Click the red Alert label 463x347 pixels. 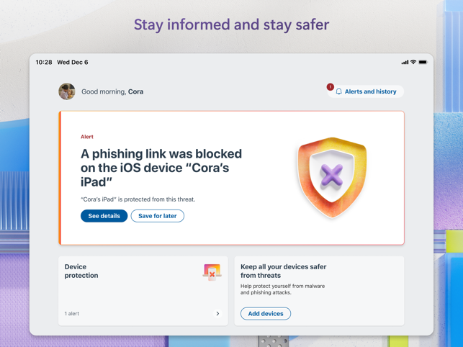click(87, 137)
